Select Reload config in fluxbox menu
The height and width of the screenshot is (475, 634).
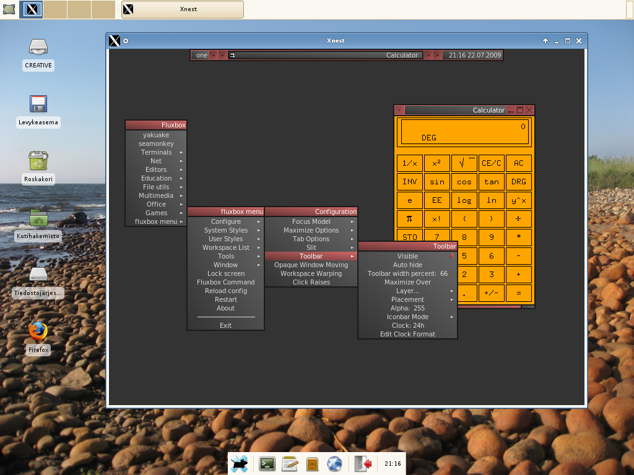pyautogui.click(x=226, y=291)
